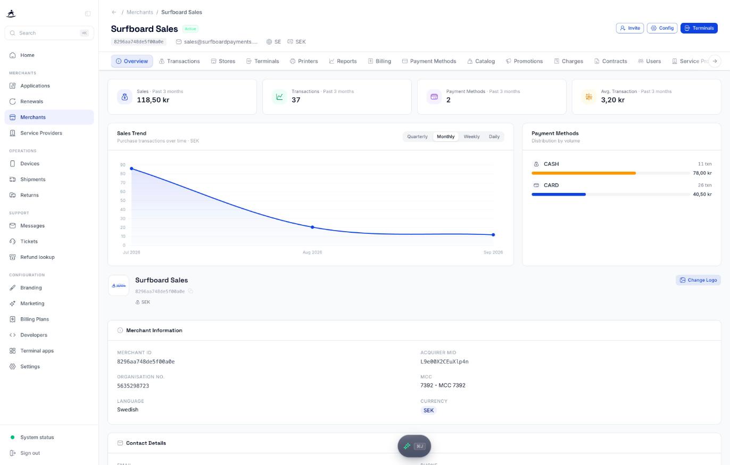The width and height of the screenshot is (730, 465).
Task: Click the Payment Methods card icon
Action: 434,97
